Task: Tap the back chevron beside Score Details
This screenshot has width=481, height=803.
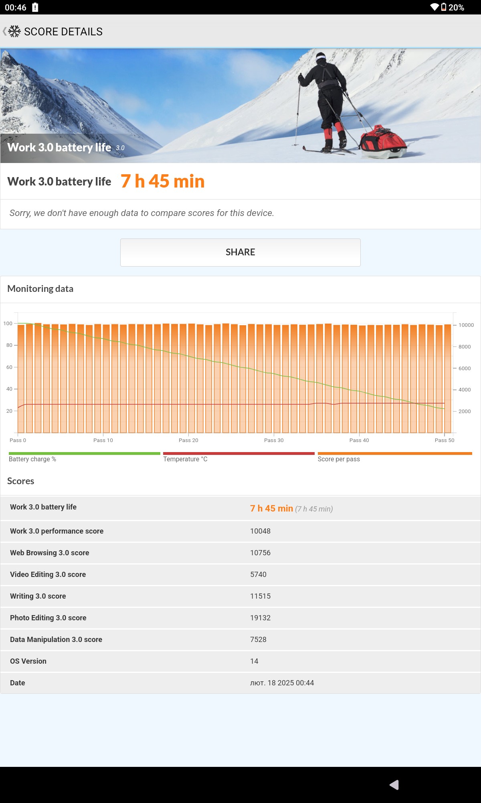Action: [4, 31]
